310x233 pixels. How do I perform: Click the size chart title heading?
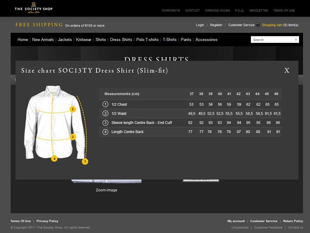[94, 70]
